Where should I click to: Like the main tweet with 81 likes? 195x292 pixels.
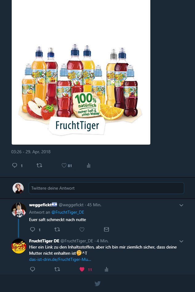(x=64, y=166)
